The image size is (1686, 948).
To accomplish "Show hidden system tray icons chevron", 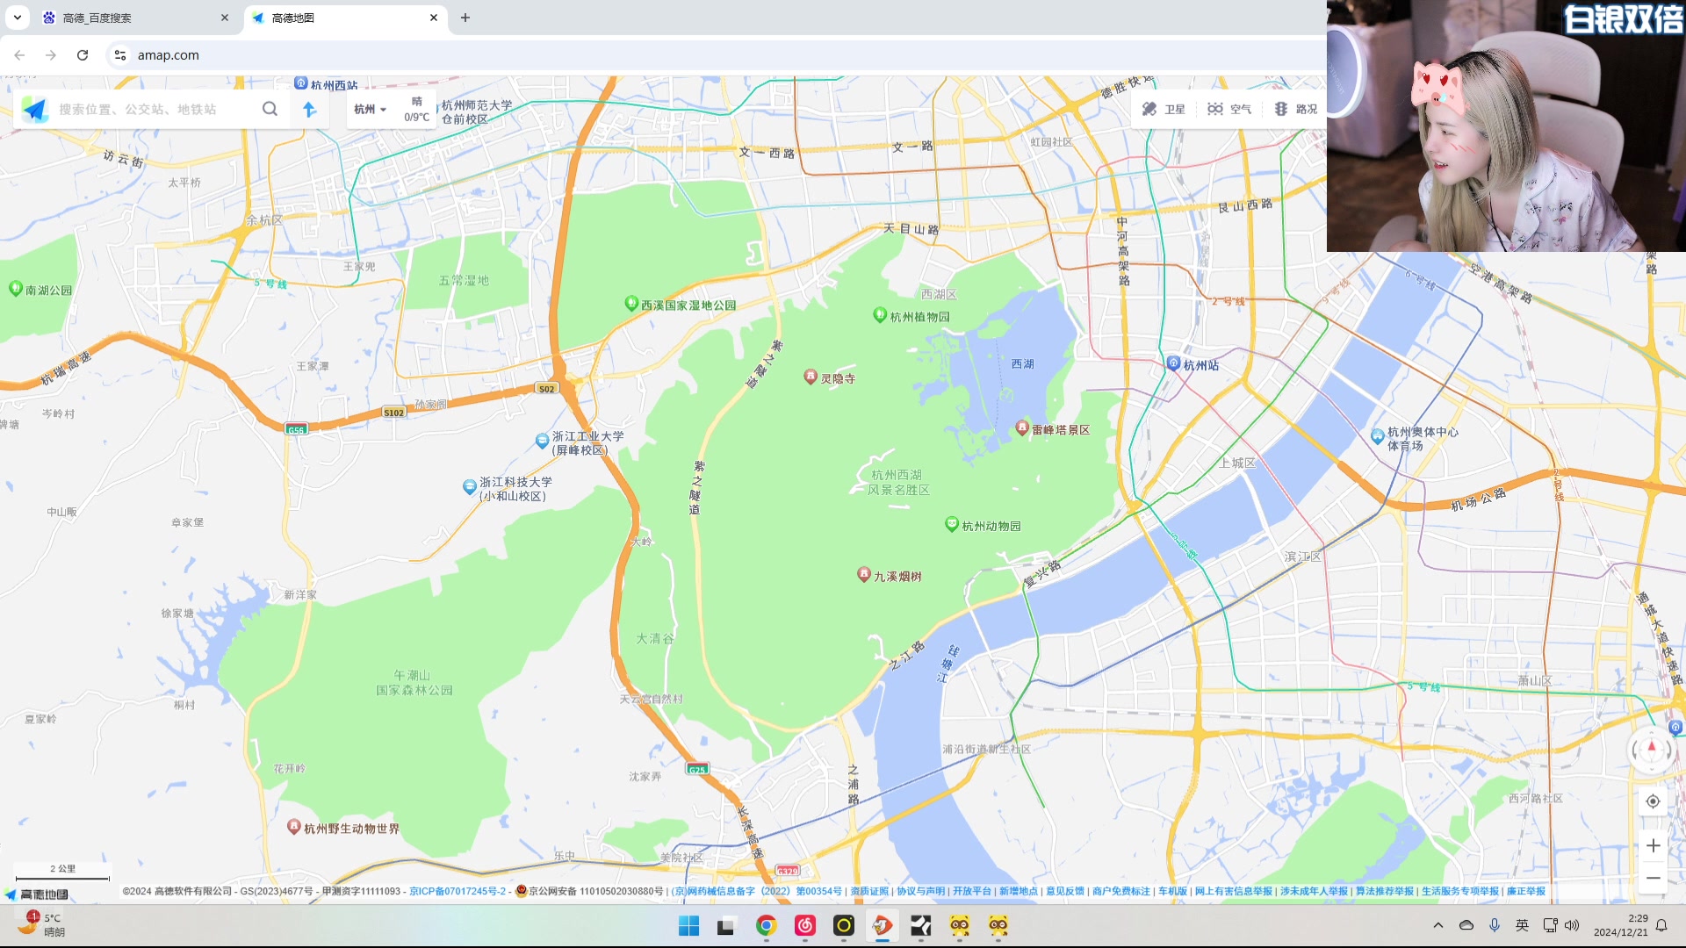I will pos(1437,925).
